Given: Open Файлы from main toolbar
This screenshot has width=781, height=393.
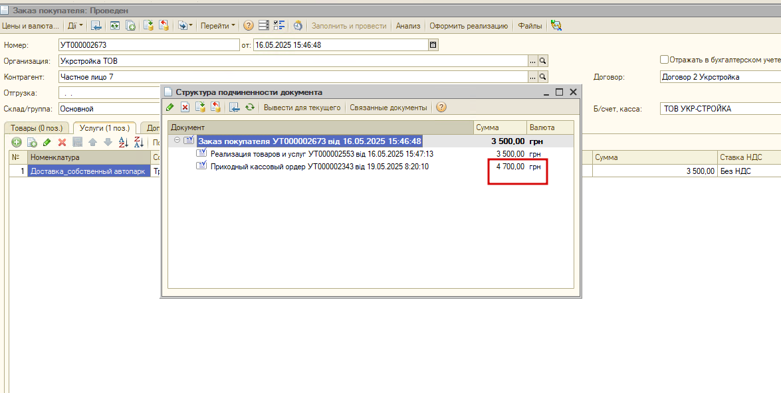Looking at the screenshot, I should [530, 25].
